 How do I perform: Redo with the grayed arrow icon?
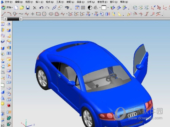(x=47, y=8)
